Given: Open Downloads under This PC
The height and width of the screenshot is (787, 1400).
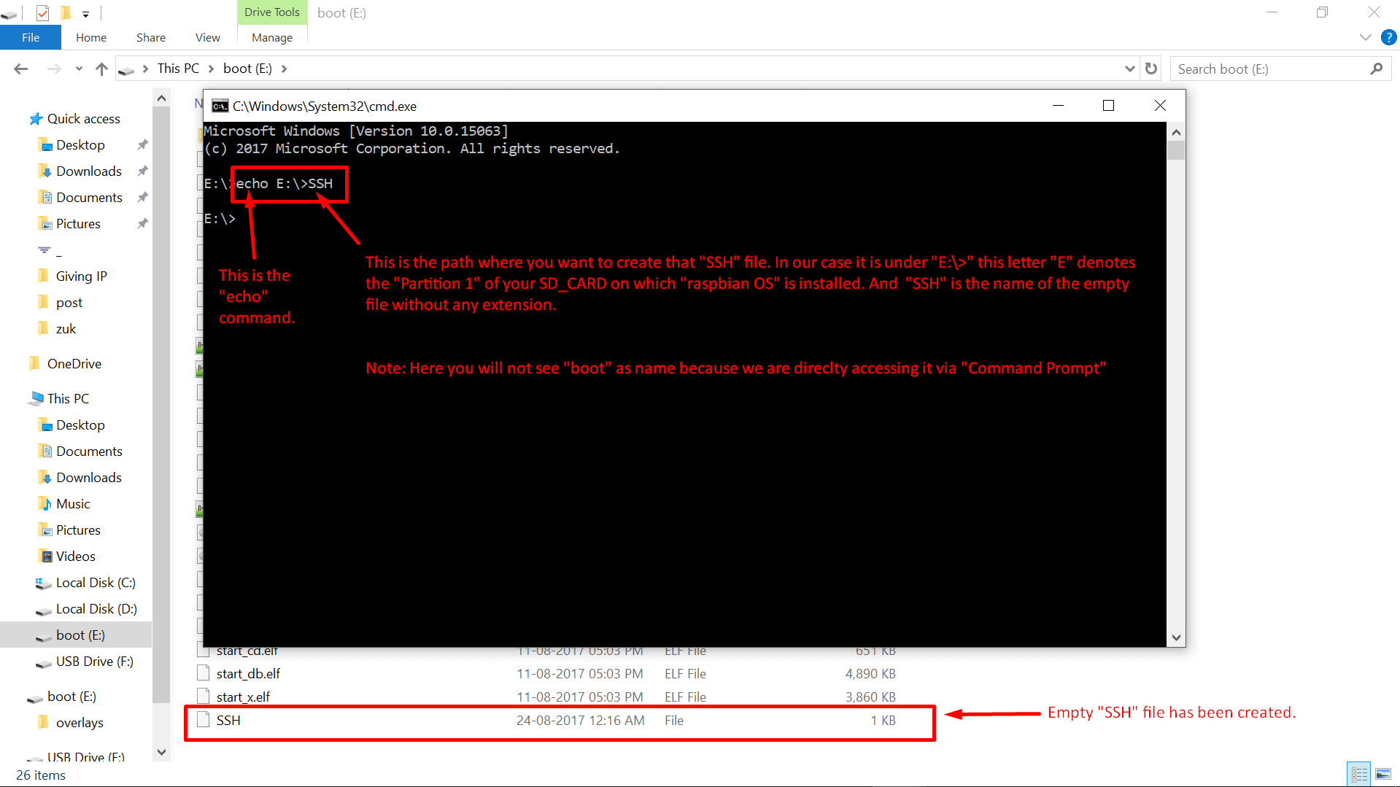Looking at the screenshot, I should 88,478.
